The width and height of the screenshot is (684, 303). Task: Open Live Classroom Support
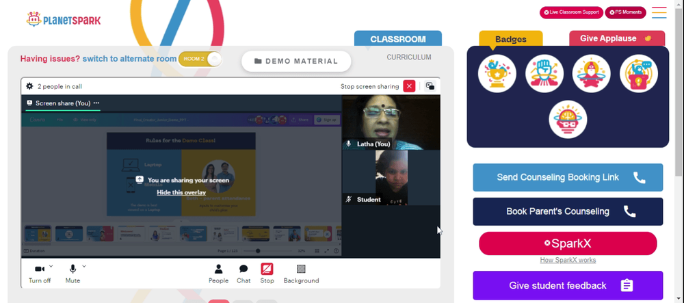coord(571,12)
